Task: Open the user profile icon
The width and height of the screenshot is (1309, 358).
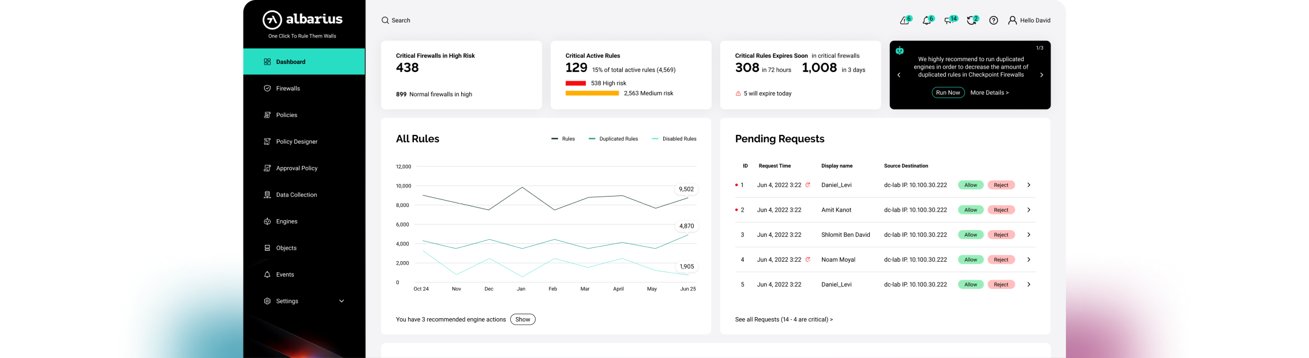Action: 1012,20
